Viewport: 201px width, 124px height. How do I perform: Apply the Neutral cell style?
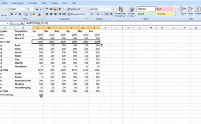165,14
